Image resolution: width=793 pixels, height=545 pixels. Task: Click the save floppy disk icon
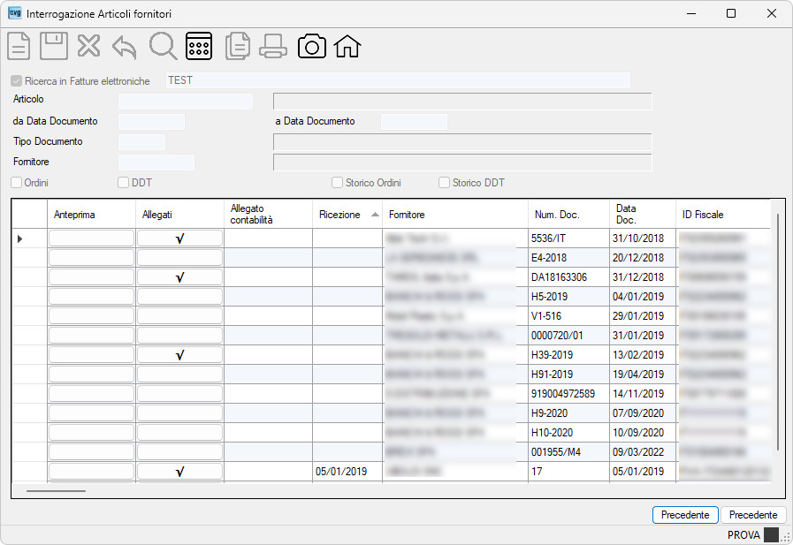54,46
